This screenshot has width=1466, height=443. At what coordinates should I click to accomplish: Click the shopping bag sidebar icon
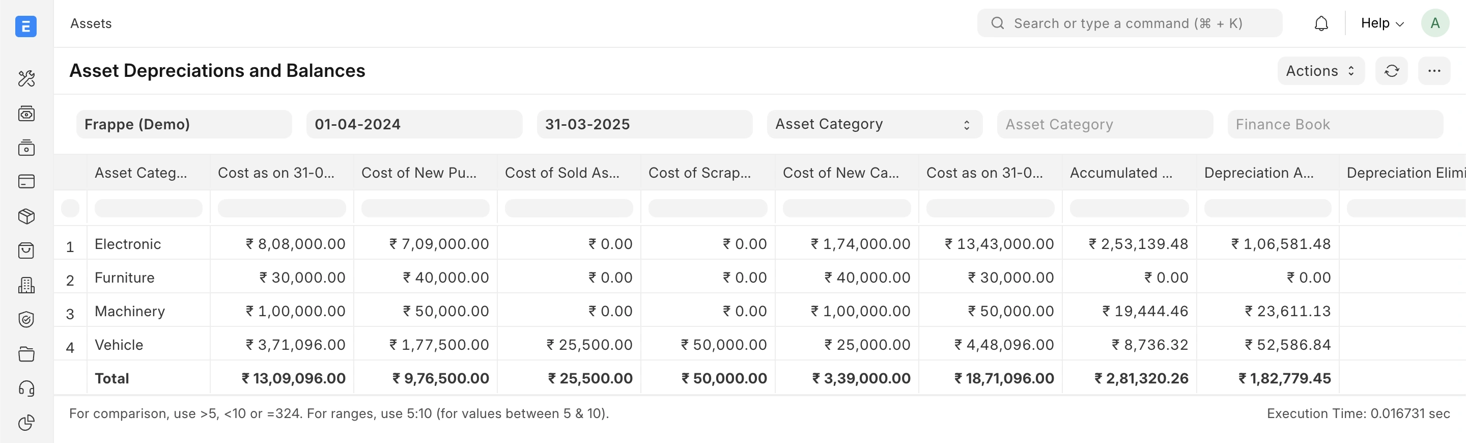click(x=26, y=251)
